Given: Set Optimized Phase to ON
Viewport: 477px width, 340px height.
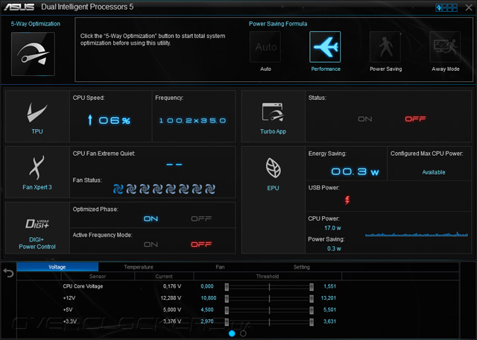Looking at the screenshot, I should (x=151, y=219).
